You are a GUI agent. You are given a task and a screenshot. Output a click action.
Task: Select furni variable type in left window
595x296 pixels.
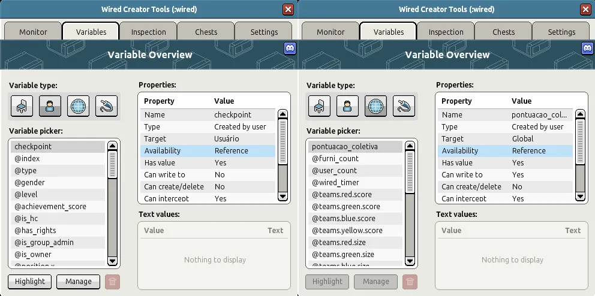coord(22,105)
